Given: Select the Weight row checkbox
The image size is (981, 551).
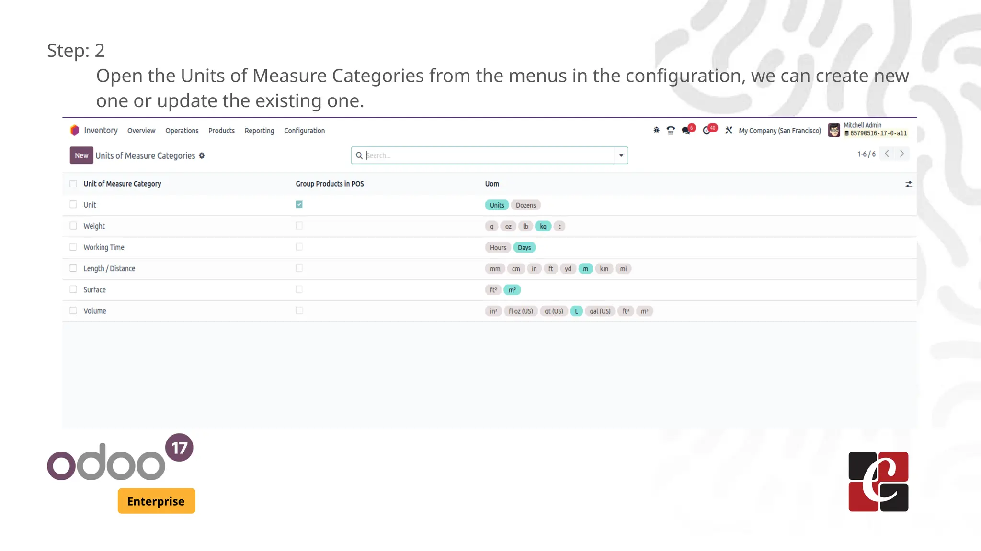Looking at the screenshot, I should pyautogui.click(x=73, y=226).
